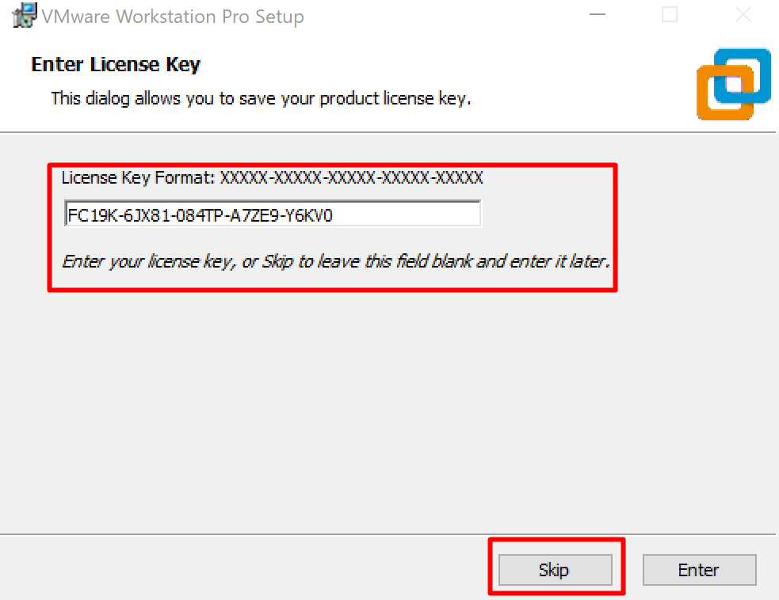
Task: Minimize the setup window
Action: [597, 14]
